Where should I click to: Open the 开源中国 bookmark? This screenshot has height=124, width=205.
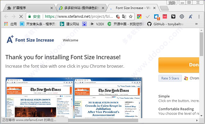[126, 24]
